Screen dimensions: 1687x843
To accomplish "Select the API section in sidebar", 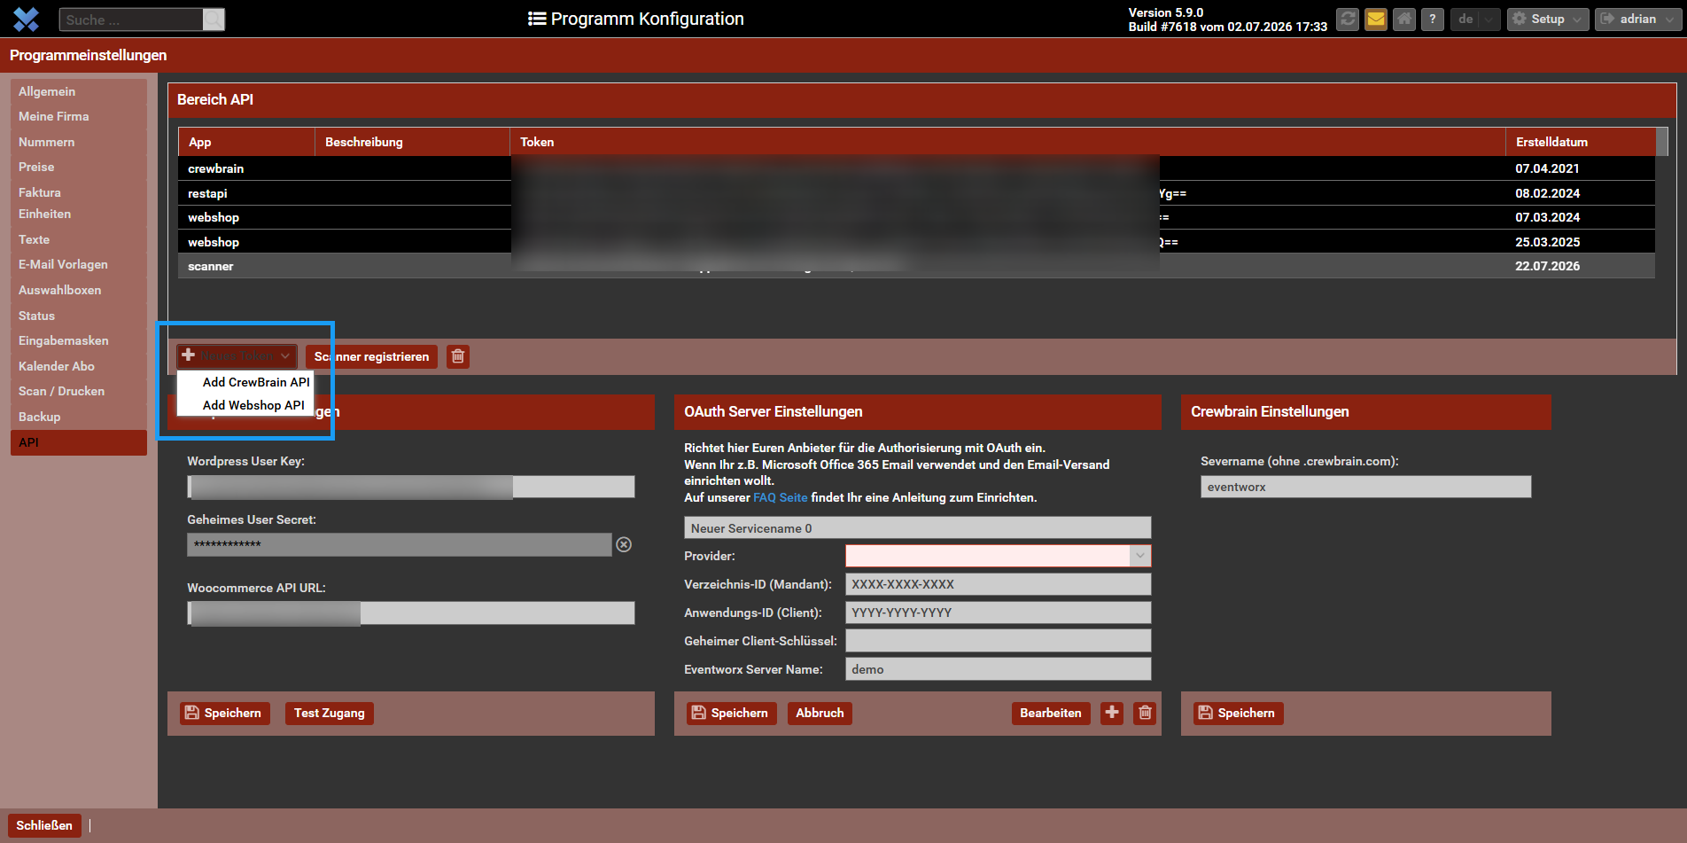I will pyautogui.click(x=79, y=442).
